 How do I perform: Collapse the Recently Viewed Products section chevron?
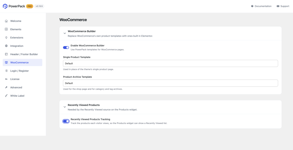65,107
